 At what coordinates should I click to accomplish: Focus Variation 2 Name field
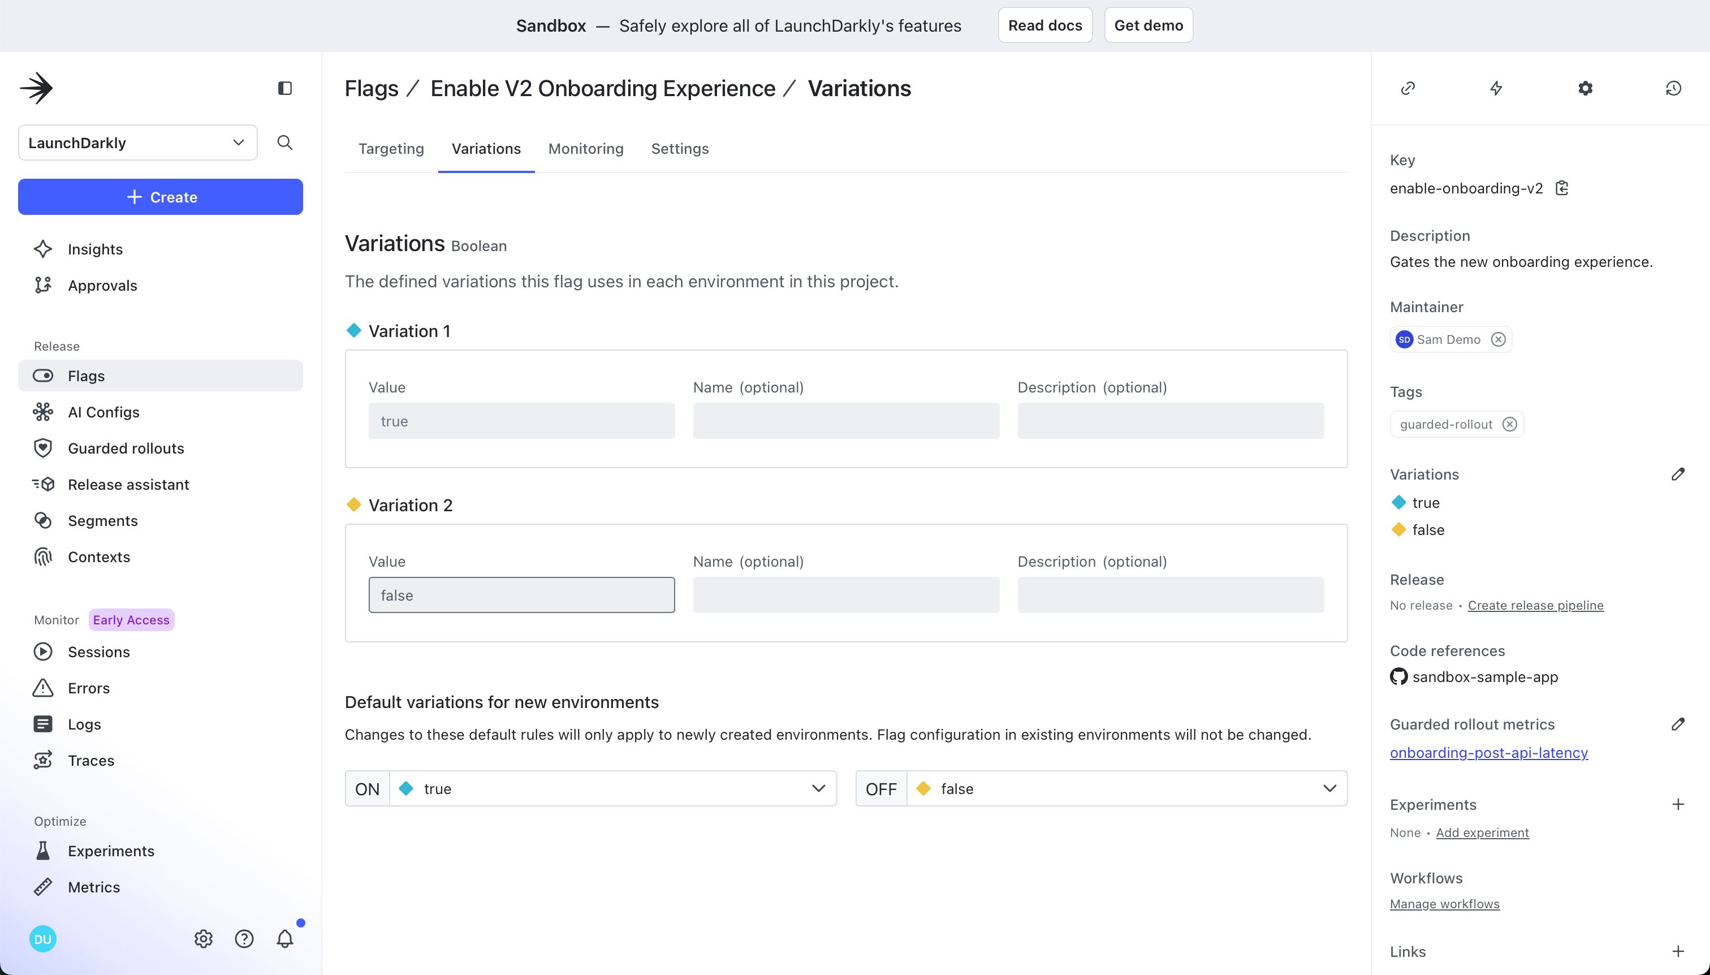pyautogui.click(x=845, y=594)
